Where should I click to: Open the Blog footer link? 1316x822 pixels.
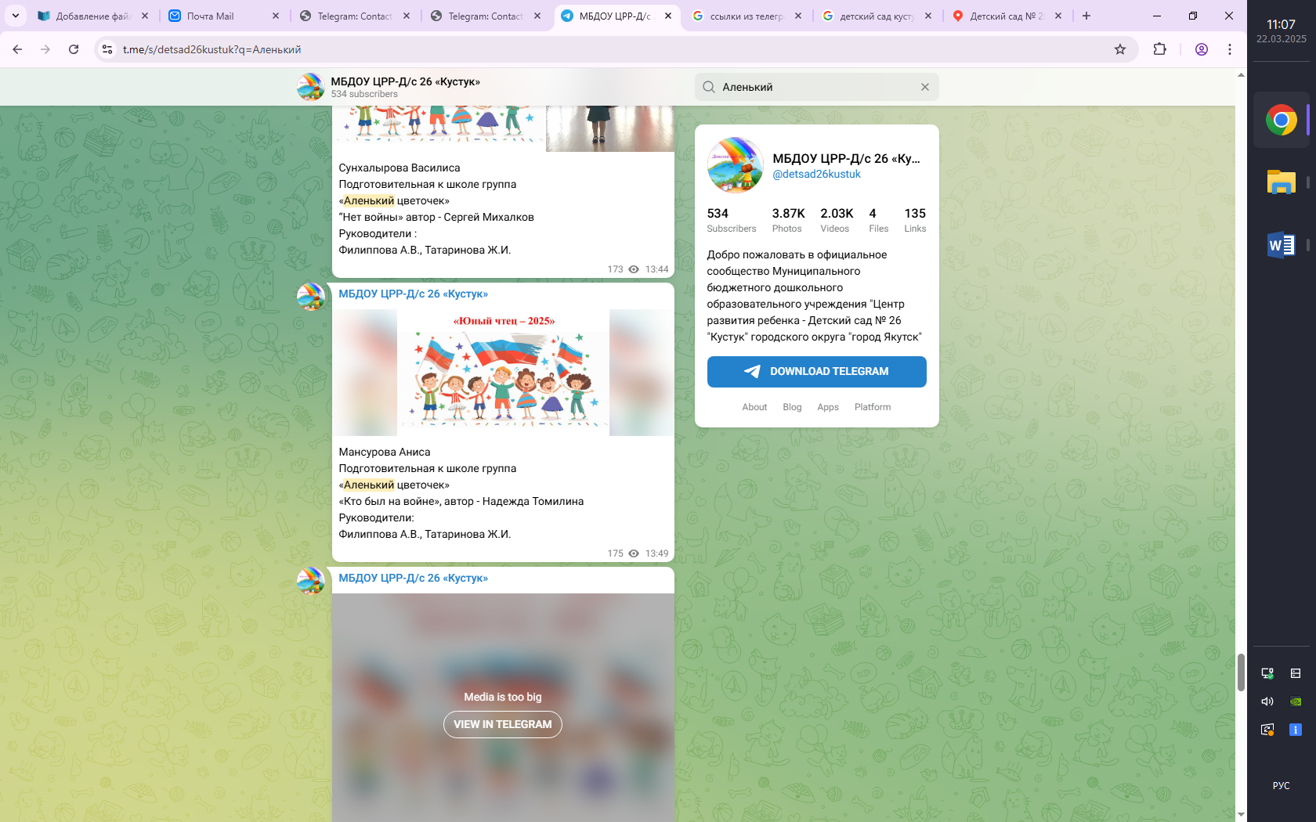point(792,407)
